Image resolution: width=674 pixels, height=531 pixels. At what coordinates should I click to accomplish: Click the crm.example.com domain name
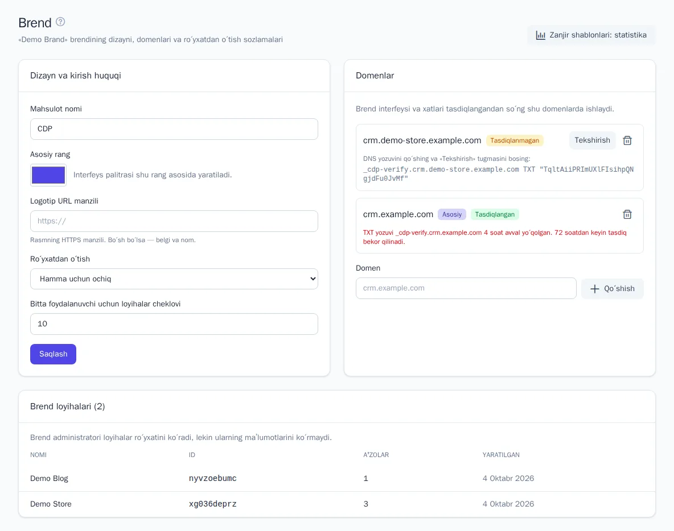[x=398, y=214]
